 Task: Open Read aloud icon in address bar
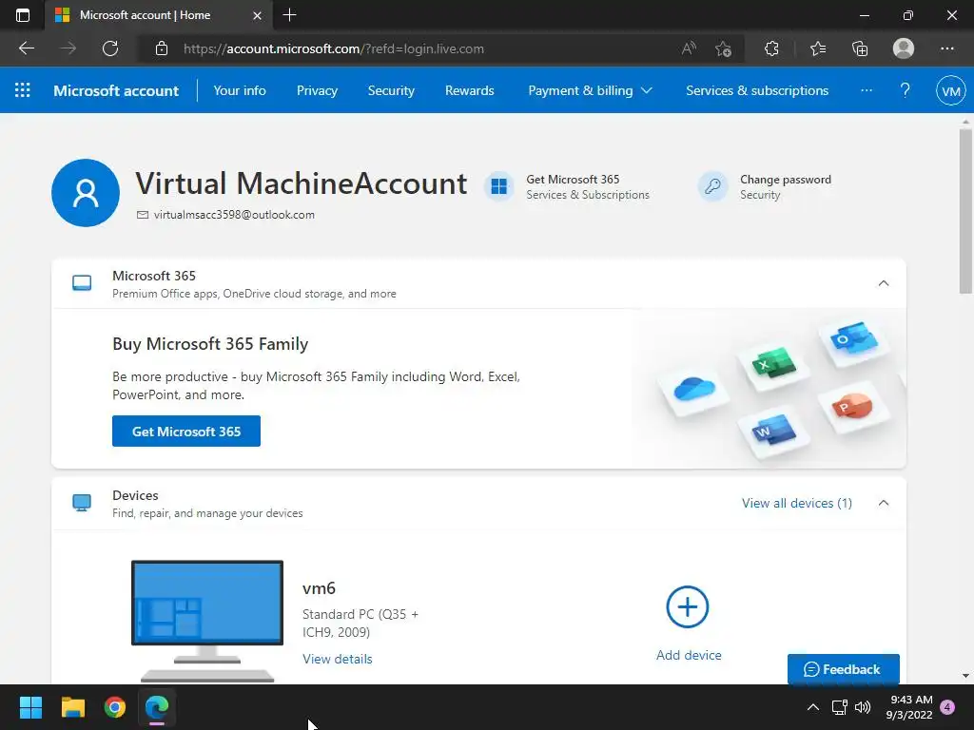point(689,48)
